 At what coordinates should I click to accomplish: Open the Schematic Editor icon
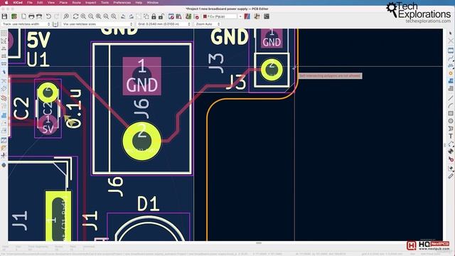257,16
